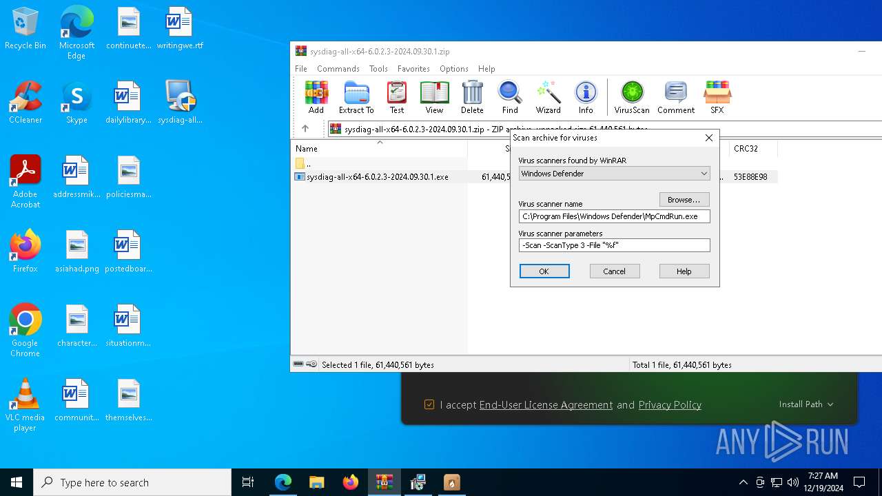Viewport: 882px width, 496px height.
Task: Sort by the CRC32 column header
Action: click(753, 149)
